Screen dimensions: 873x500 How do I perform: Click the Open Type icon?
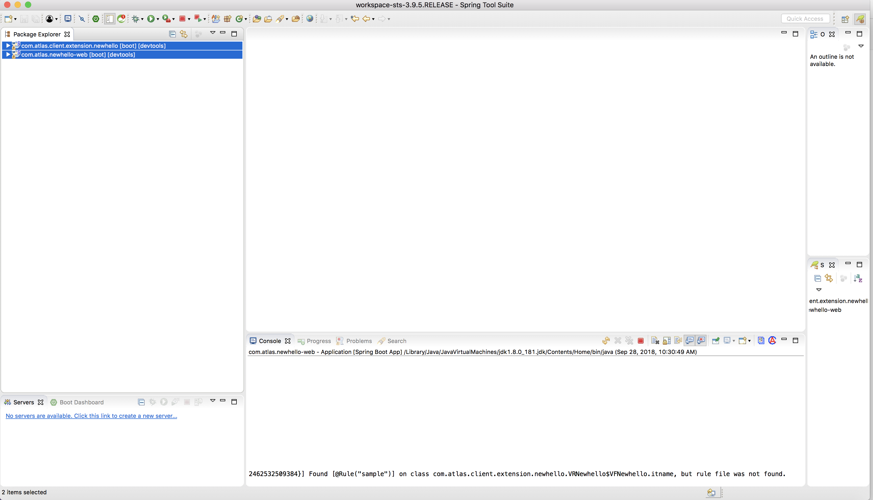point(257,19)
